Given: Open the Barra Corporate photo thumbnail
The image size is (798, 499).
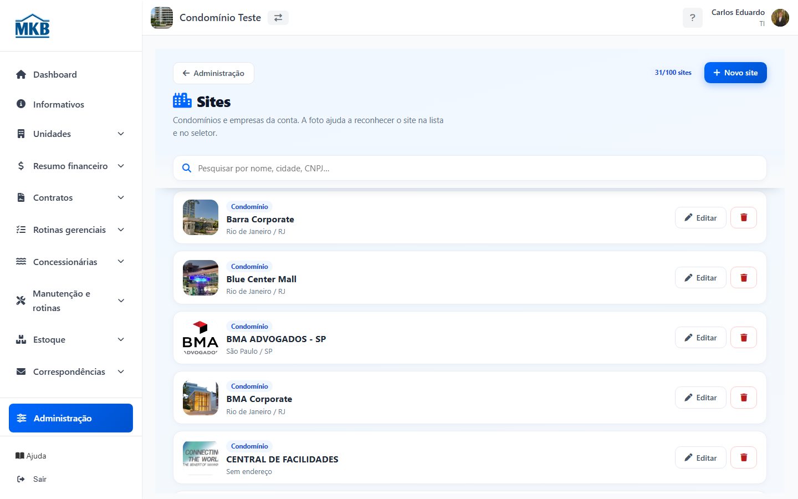Looking at the screenshot, I should (x=201, y=217).
